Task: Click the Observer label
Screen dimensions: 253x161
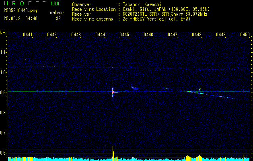Action: click(x=82, y=4)
